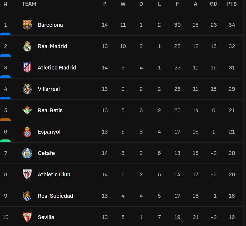The height and width of the screenshot is (226, 246).
Task: Open the Real Madrid team link
Action: pyautogui.click(x=53, y=46)
